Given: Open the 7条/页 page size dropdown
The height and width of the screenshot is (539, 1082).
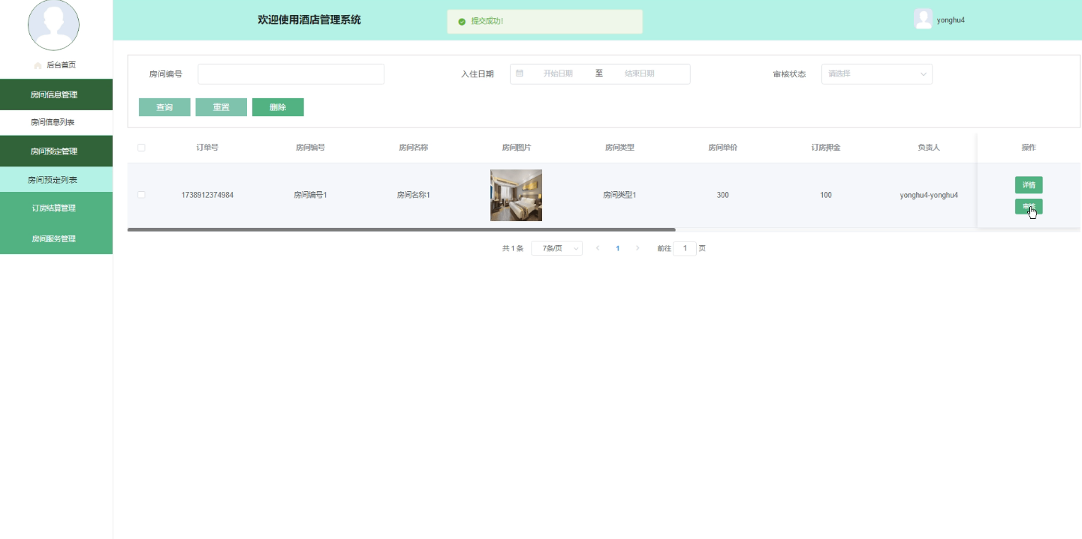Looking at the screenshot, I should [x=556, y=248].
